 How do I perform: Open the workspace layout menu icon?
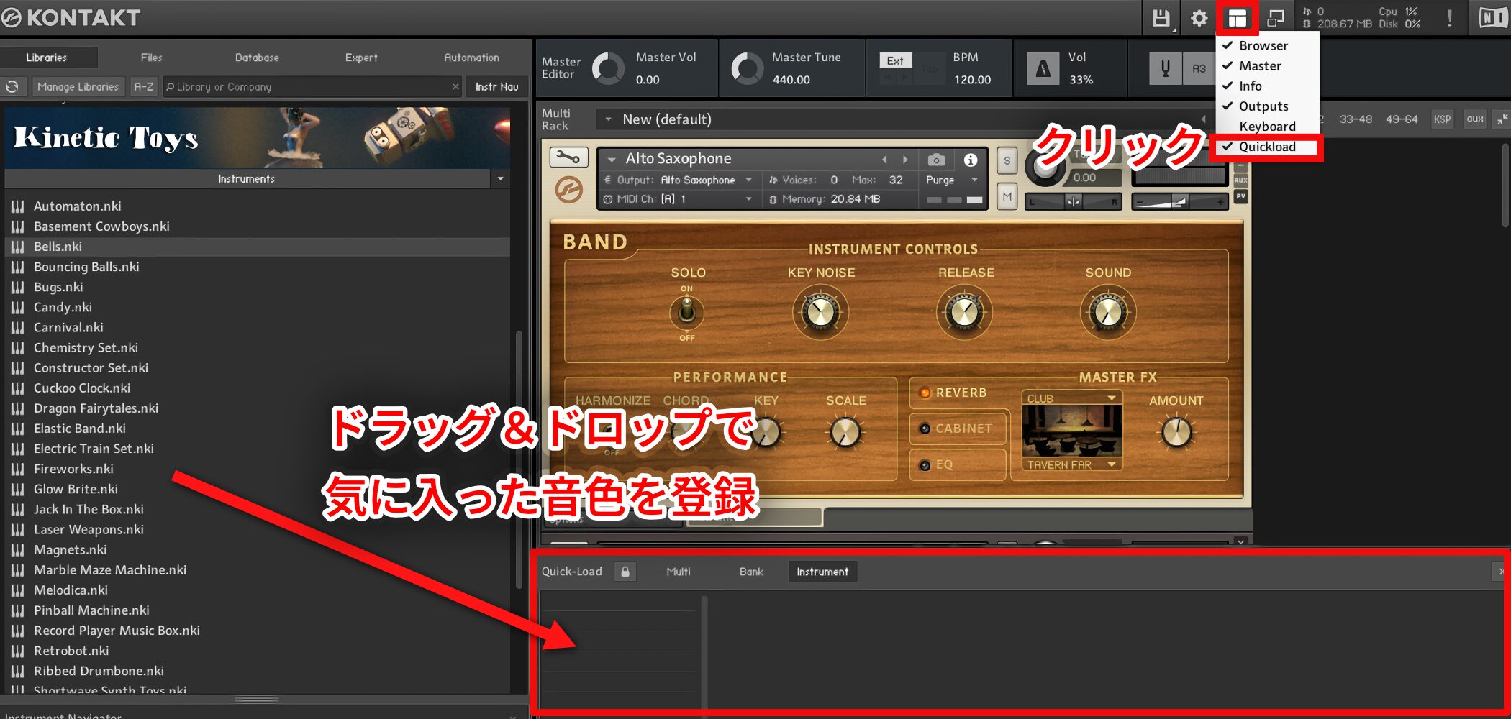click(1237, 18)
